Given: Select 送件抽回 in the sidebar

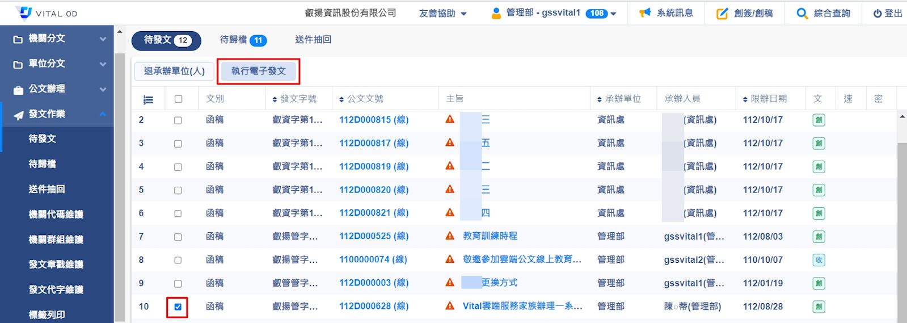Looking at the screenshot, I should tap(47, 189).
